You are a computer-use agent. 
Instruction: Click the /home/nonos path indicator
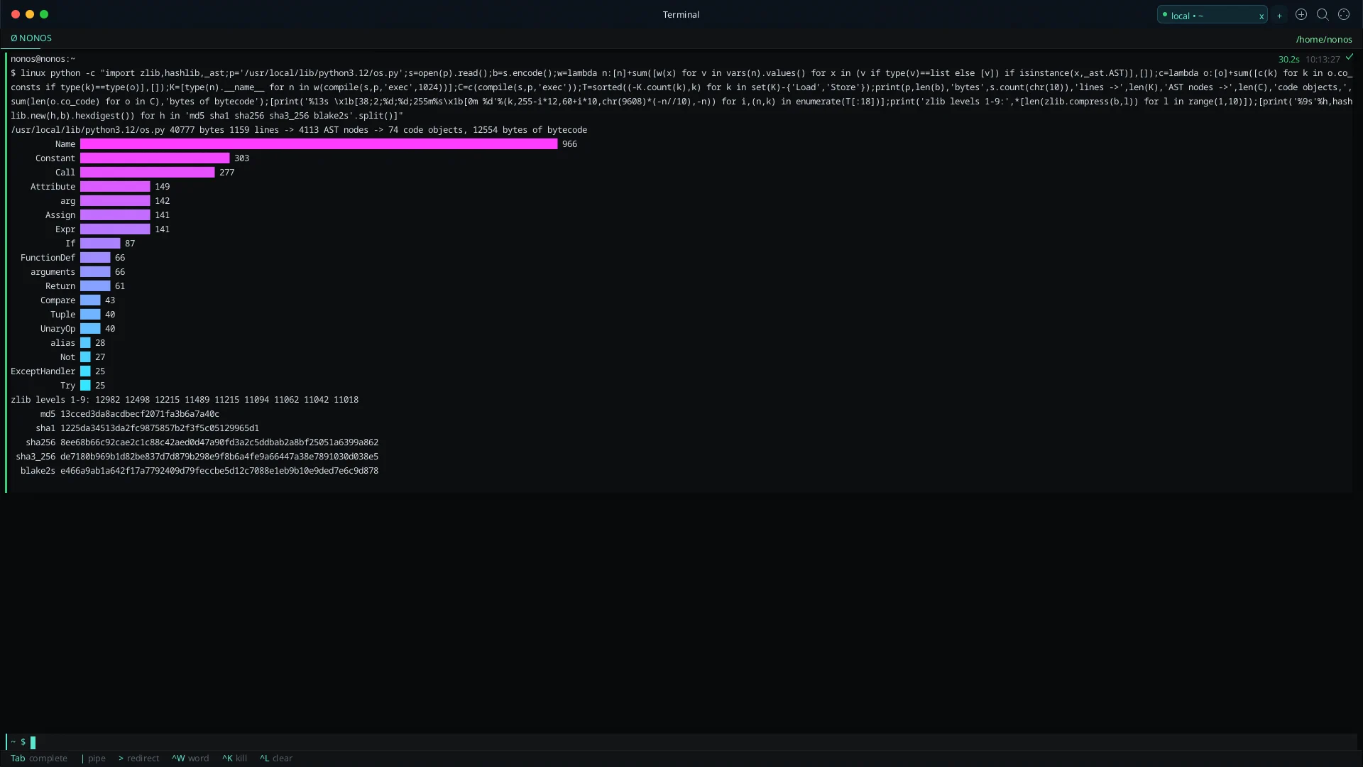1323,39
